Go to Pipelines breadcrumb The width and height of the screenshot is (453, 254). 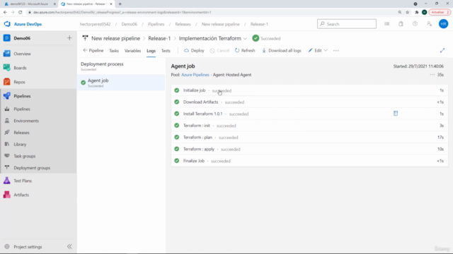click(156, 24)
